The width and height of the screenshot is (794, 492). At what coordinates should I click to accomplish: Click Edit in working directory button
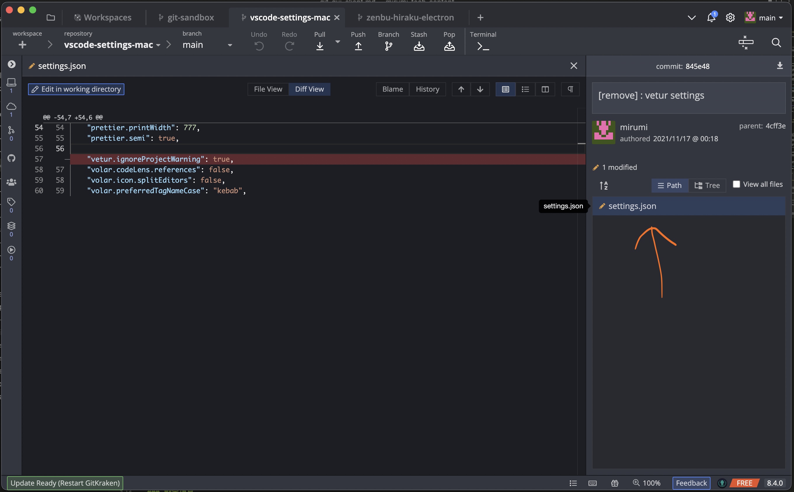click(x=76, y=89)
